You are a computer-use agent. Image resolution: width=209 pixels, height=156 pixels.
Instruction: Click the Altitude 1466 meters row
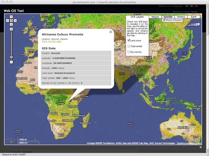(x=76, y=68)
